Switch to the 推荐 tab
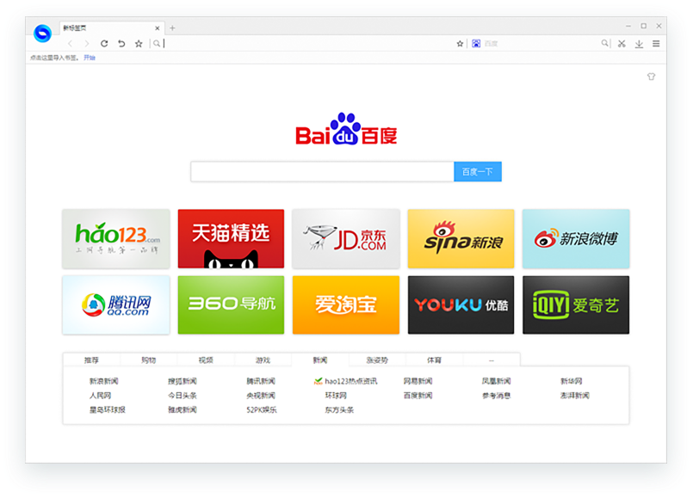Screen dimensions: 693x498 click(91, 360)
